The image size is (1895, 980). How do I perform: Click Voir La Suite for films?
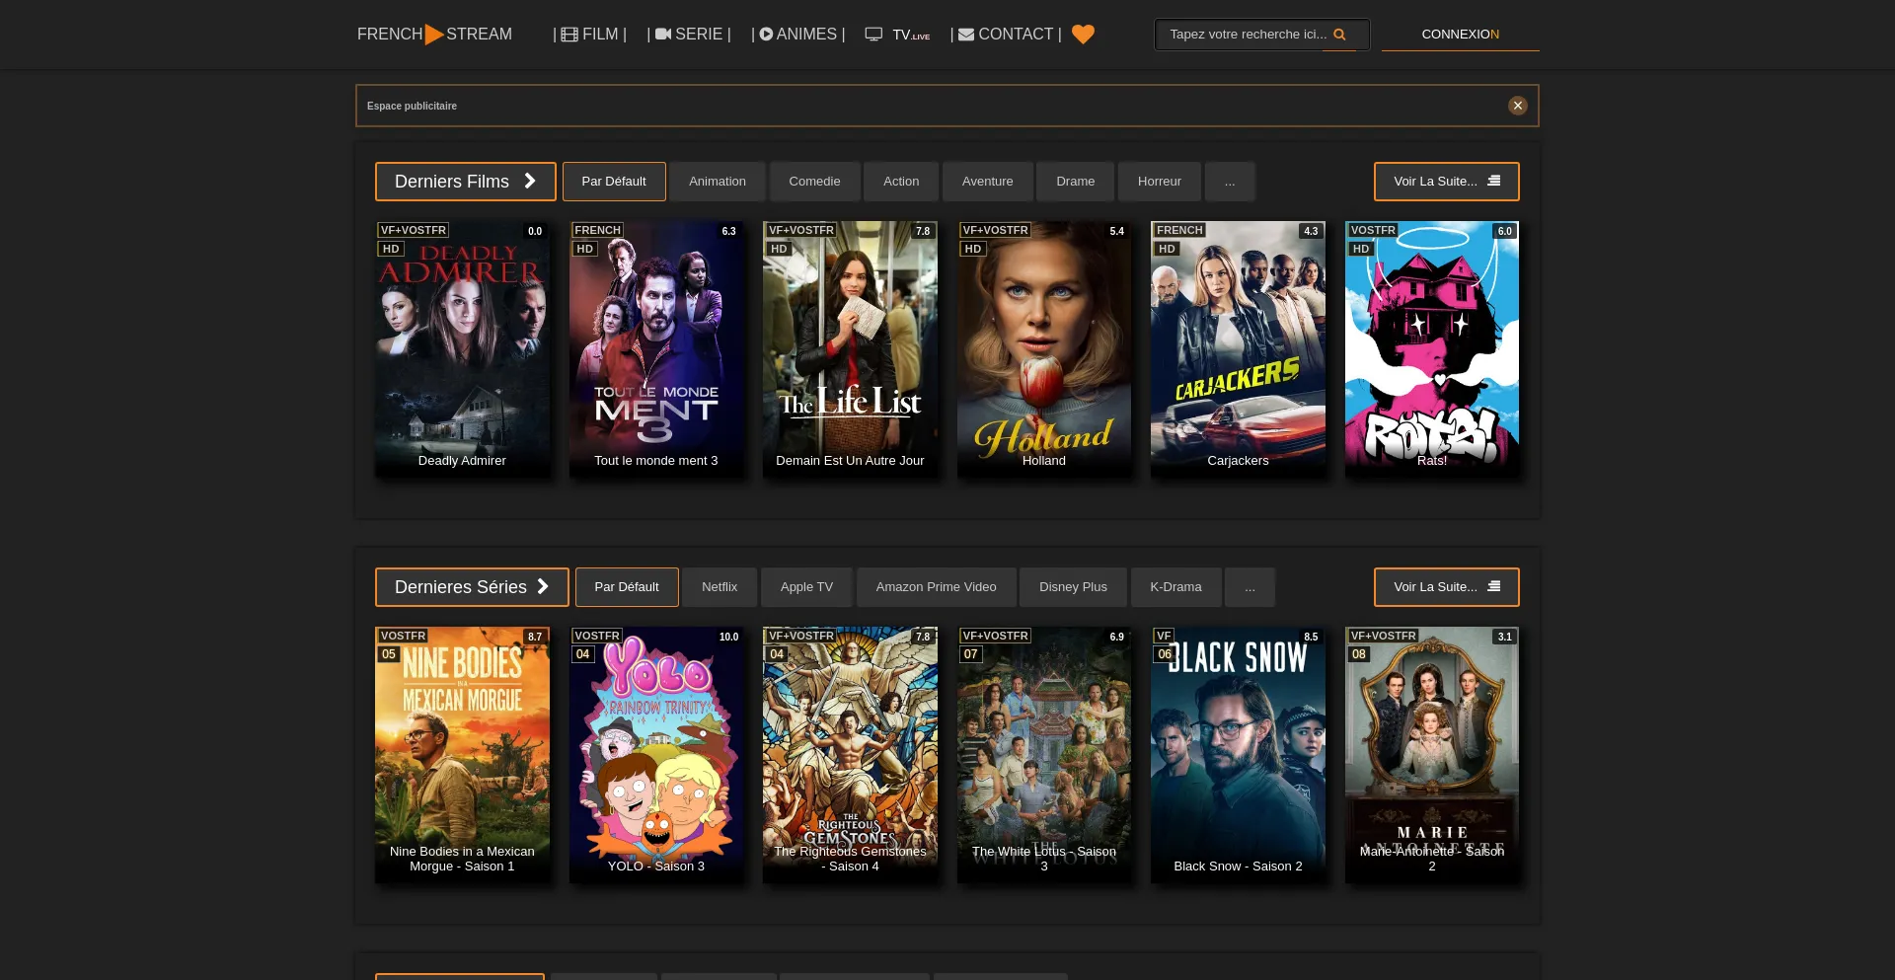coord(1447,182)
